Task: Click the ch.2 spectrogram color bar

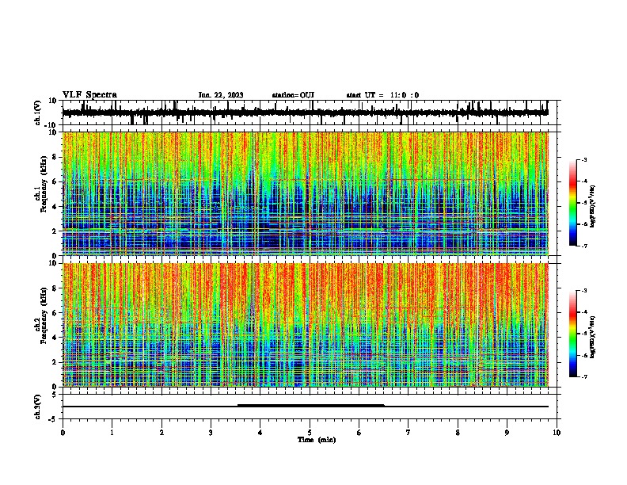Action: pyautogui.click(x=573, y=334)
